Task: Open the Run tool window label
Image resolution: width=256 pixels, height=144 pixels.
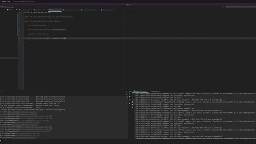Action: (130, 91)
